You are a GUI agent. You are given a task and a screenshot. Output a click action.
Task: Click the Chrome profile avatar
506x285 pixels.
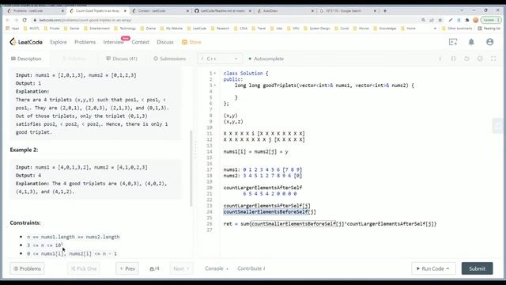pyautogui.click(x=475, y=20)
